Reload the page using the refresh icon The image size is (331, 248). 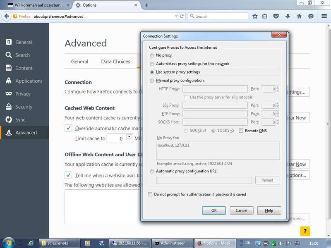click(182, 16)
